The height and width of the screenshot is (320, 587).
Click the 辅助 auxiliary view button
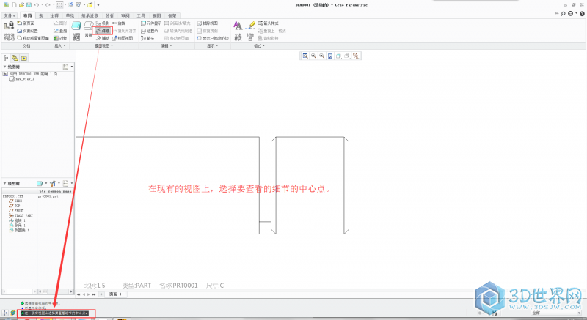coord(103,38)
